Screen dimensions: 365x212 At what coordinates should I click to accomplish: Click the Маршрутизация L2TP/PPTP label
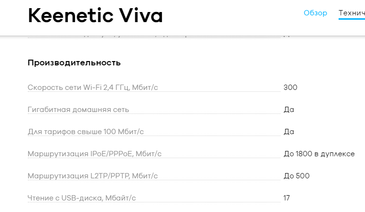(x=93, y=176)
